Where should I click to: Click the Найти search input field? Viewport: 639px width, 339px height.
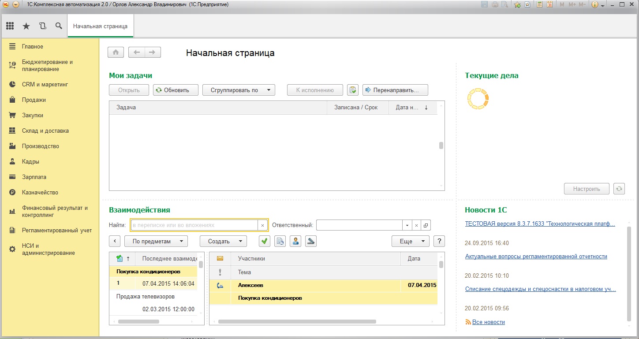(x=194, y=225)
